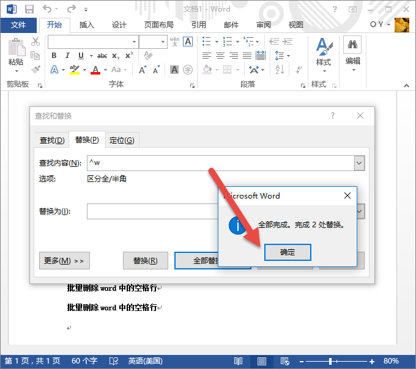Toggle strikethrough abc formatting
This screenshot has height=369, width=416.
tap(102, 56)
